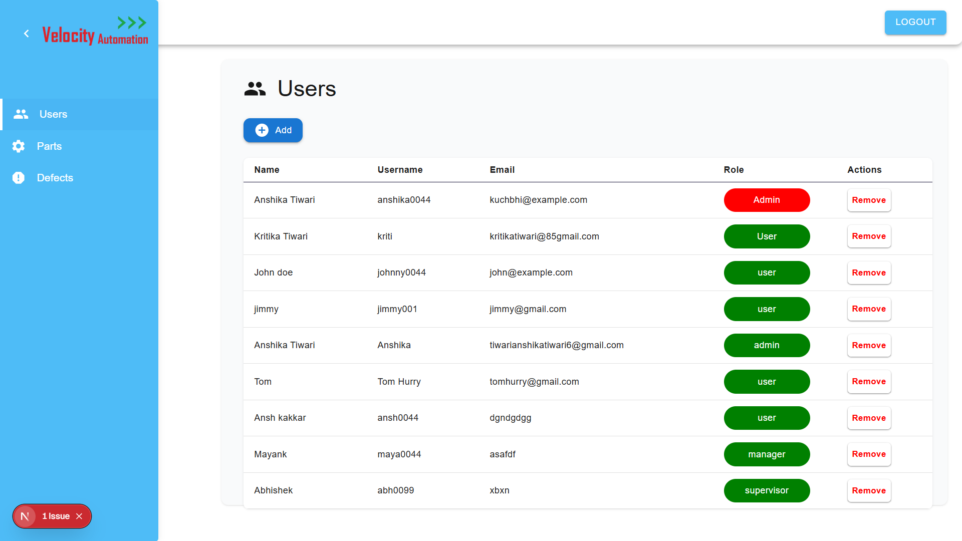962x541 pixels.
Task: Click the Email column header
Action: [x=502, y=170]
